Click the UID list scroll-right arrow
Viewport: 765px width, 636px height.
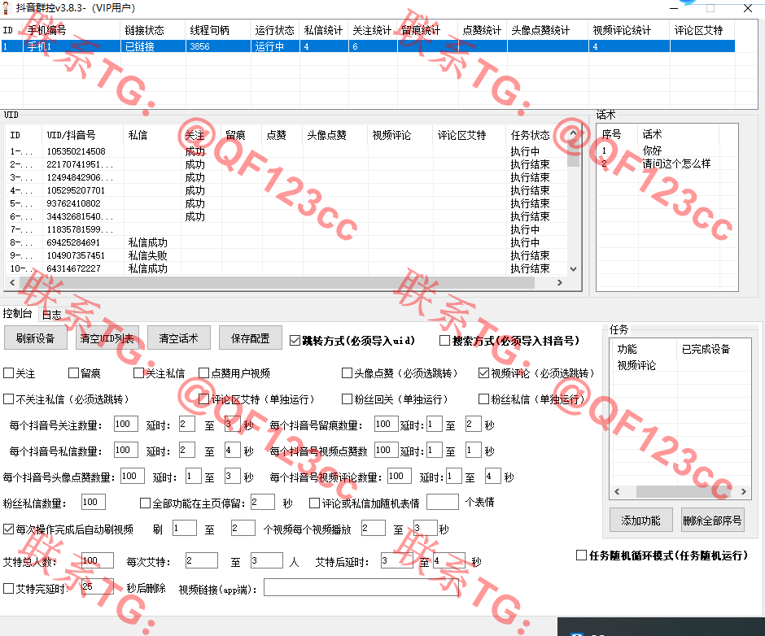click(x=560, y=282)
